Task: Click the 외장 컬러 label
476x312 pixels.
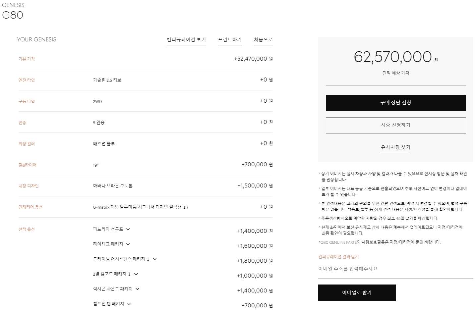Action: 27,144
